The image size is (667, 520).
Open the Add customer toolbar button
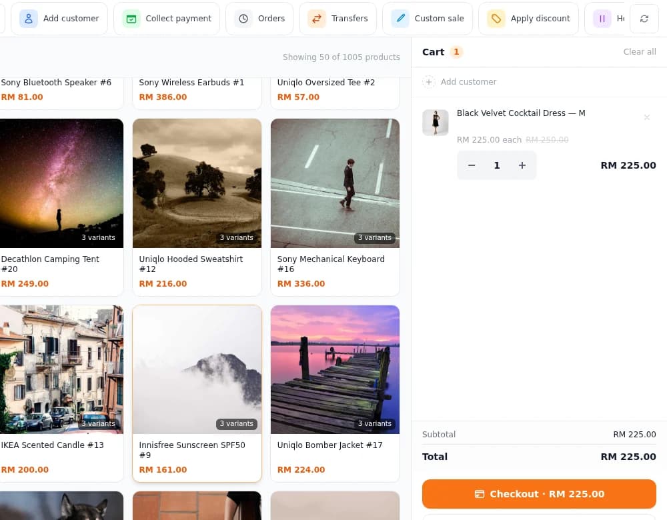click(59, 19)
